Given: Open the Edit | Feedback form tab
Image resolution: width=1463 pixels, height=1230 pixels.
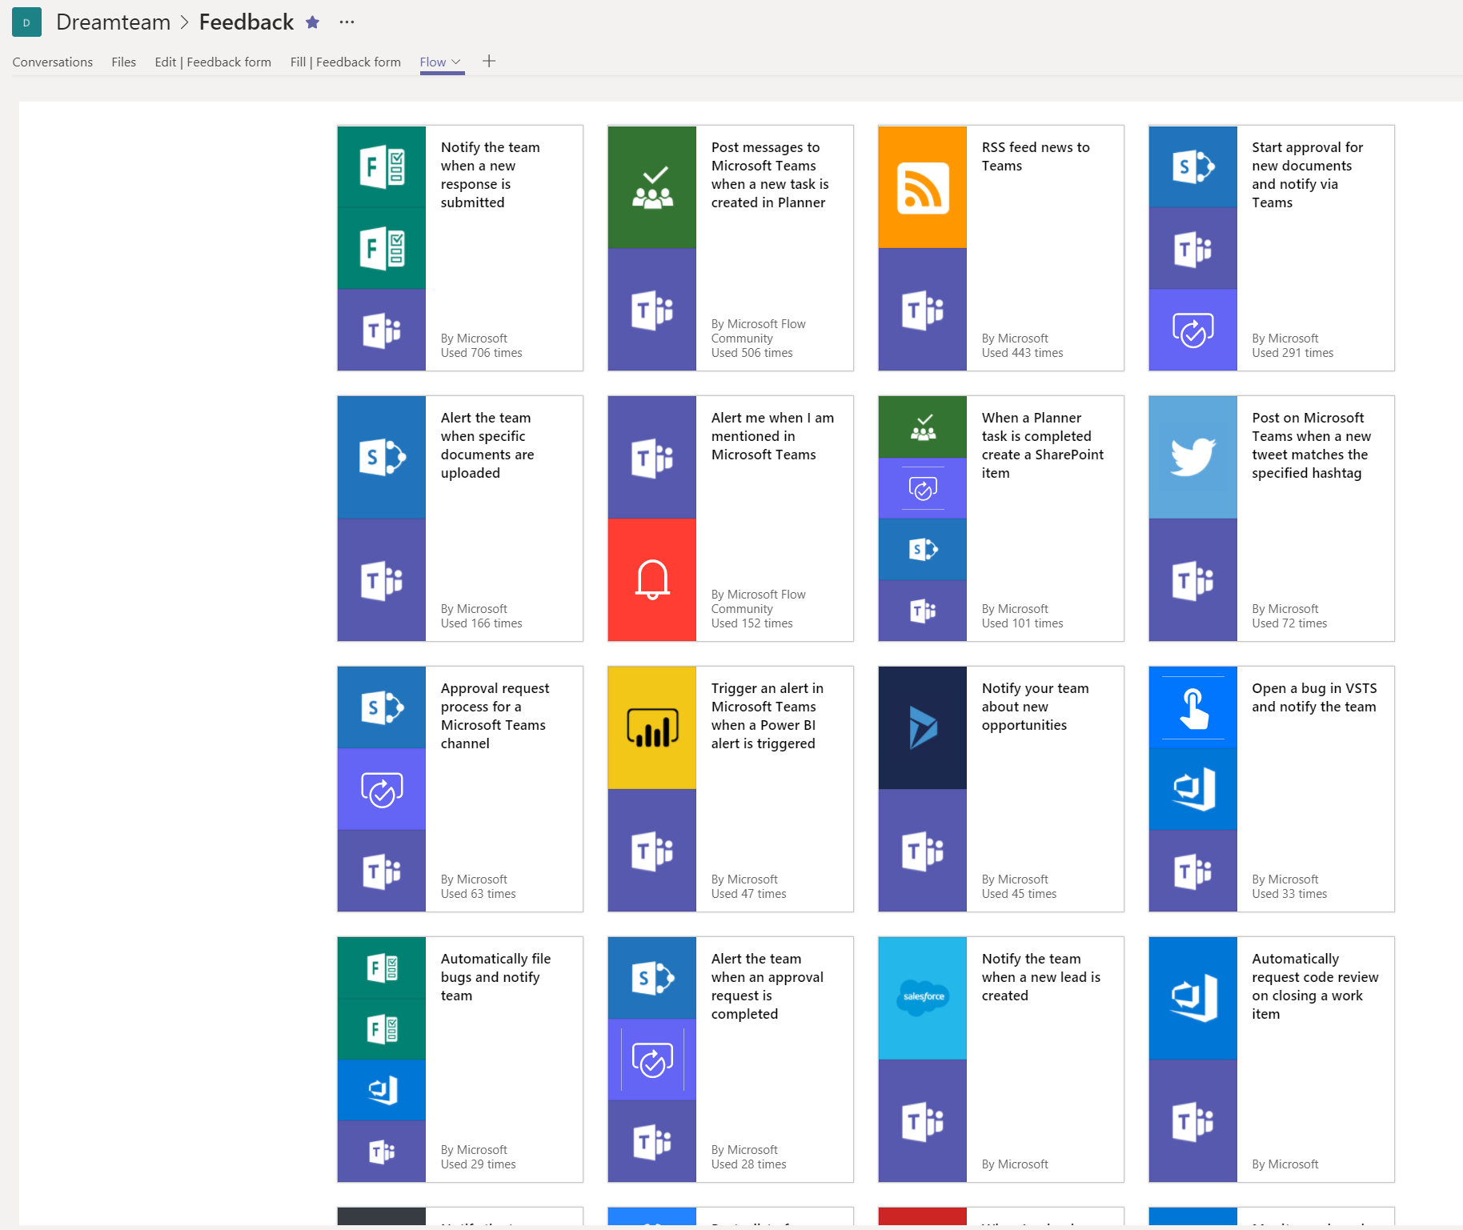Looking at the screenshot, I should click(x=213, y=62).
